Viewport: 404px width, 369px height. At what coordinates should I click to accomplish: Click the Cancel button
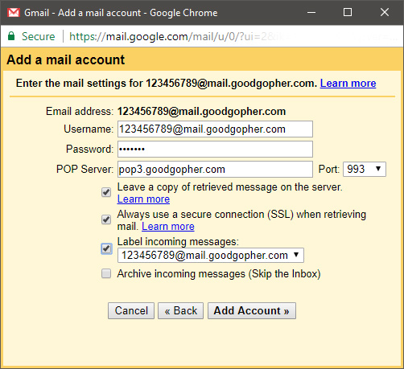[x=131, y=311]
